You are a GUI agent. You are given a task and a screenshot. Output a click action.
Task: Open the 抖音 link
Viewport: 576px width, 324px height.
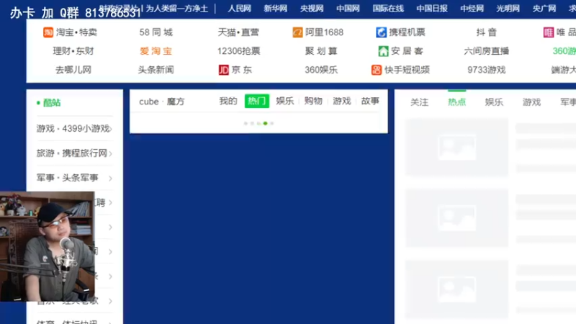487,32
